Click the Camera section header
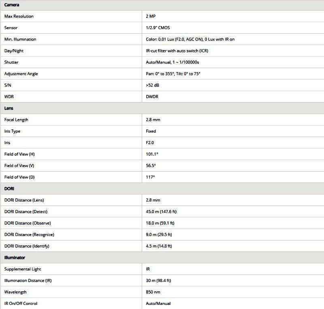324x309 pixels. click(12, 5)
